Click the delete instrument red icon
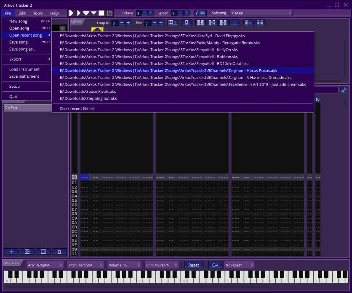The height and width of the screenshot is (293, 352). coord(59,251)
